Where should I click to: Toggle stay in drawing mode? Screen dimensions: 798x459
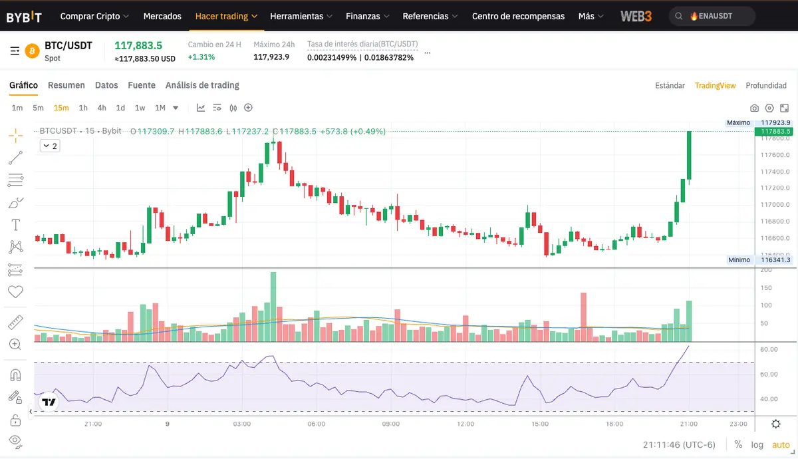(x=15, y=397)
